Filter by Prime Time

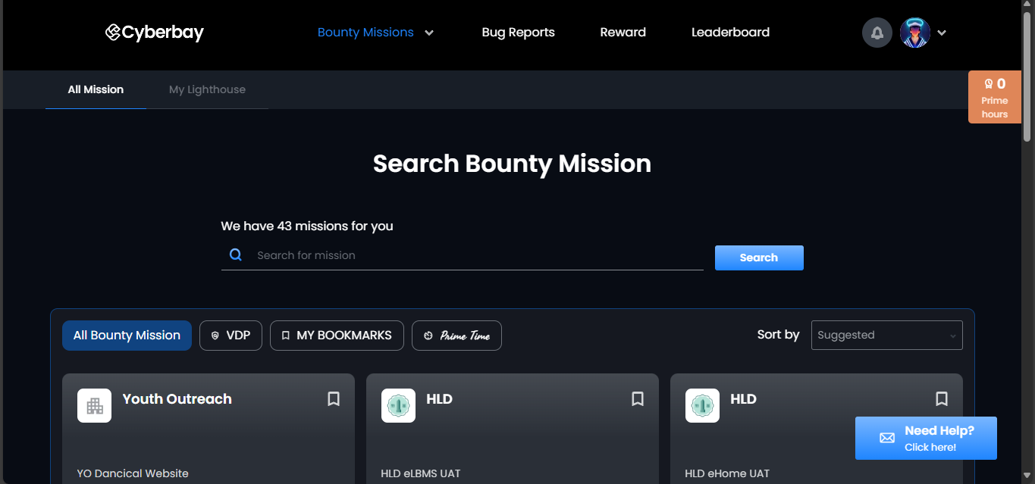456,336
